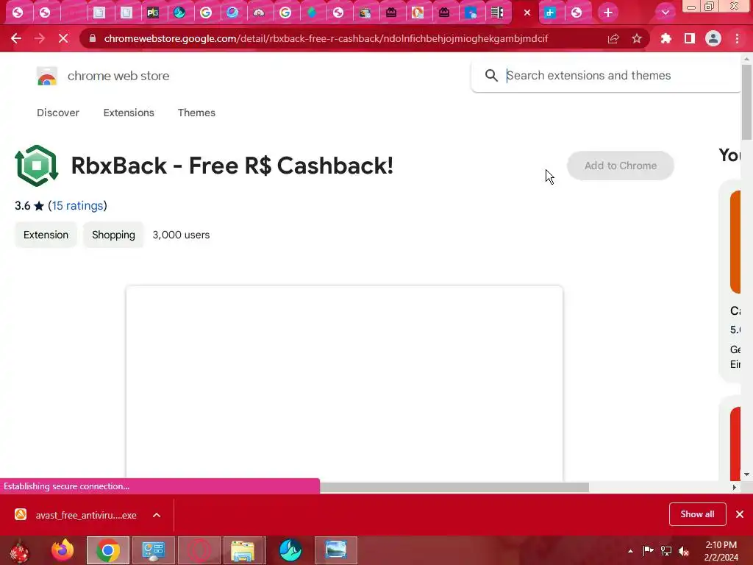
Task: Switch to the PG tab
Action: click(153, 13)
